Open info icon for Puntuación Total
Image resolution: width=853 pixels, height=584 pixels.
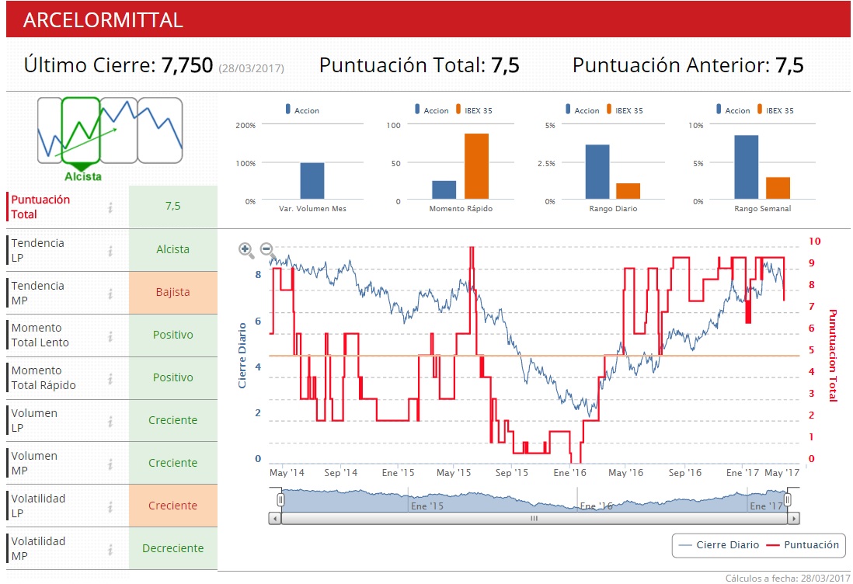[x=110, y=207]
